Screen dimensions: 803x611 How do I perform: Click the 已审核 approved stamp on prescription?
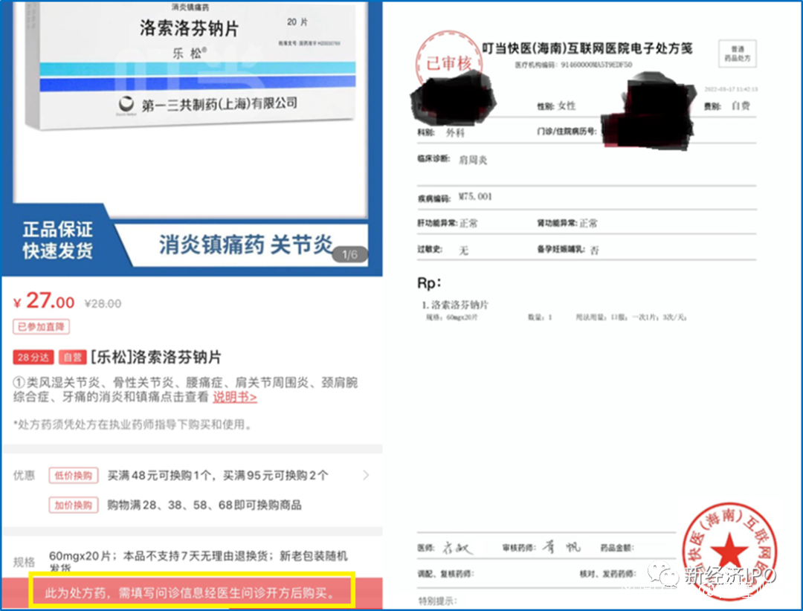tap(448, 63)
